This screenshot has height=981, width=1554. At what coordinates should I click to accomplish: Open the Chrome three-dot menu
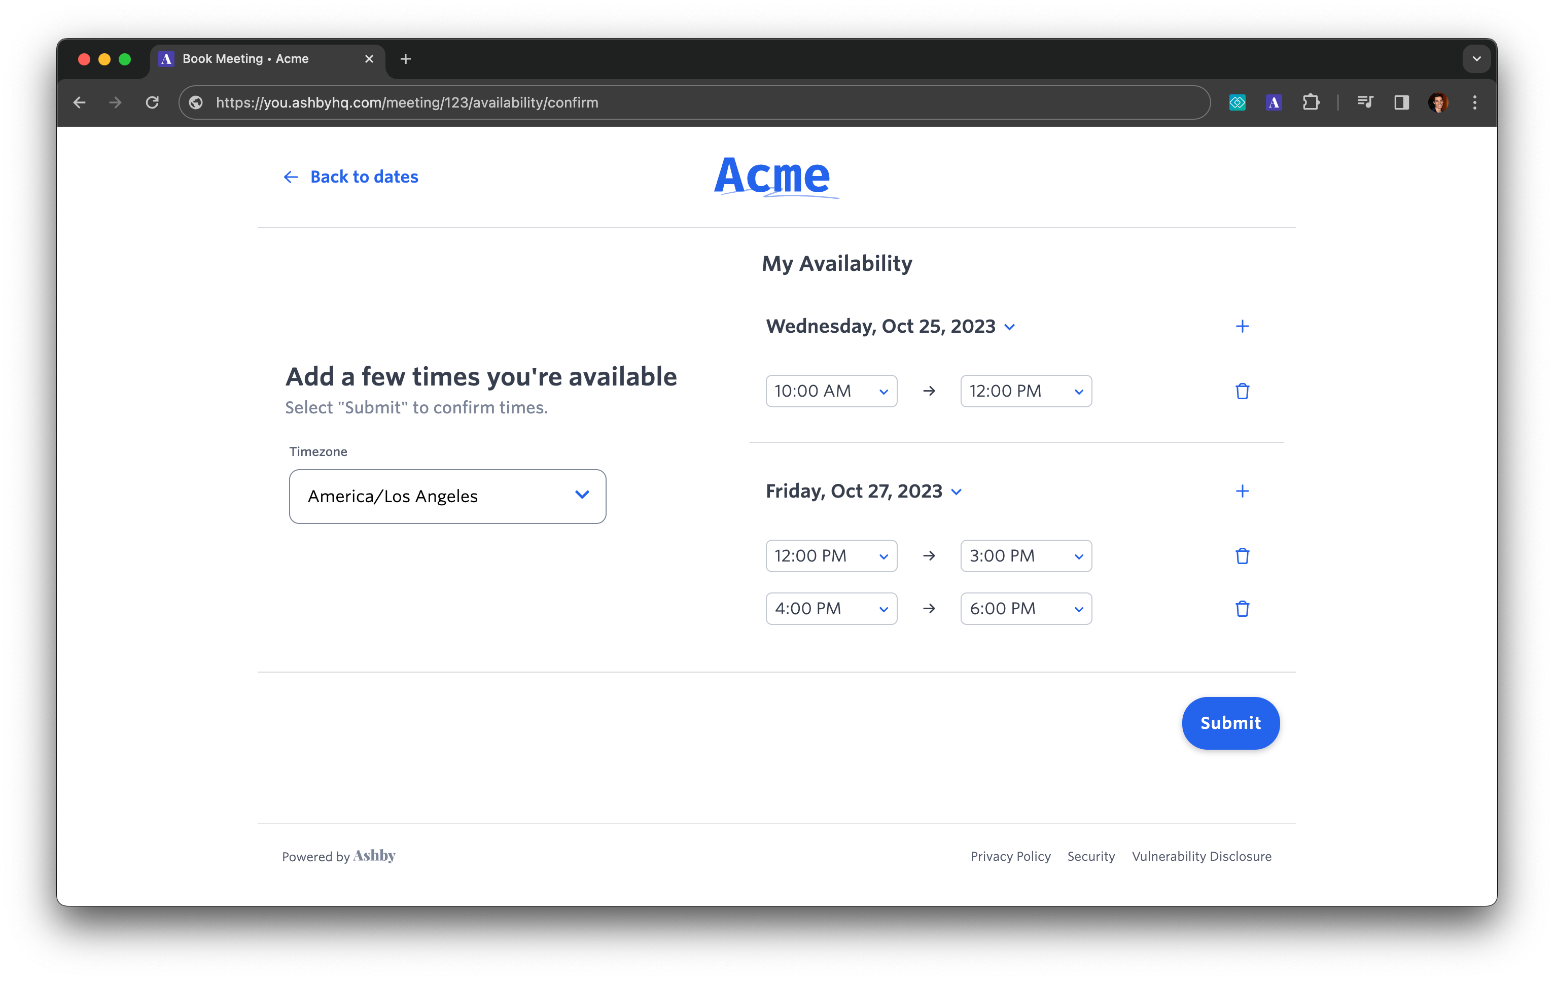click(1474, 102)
